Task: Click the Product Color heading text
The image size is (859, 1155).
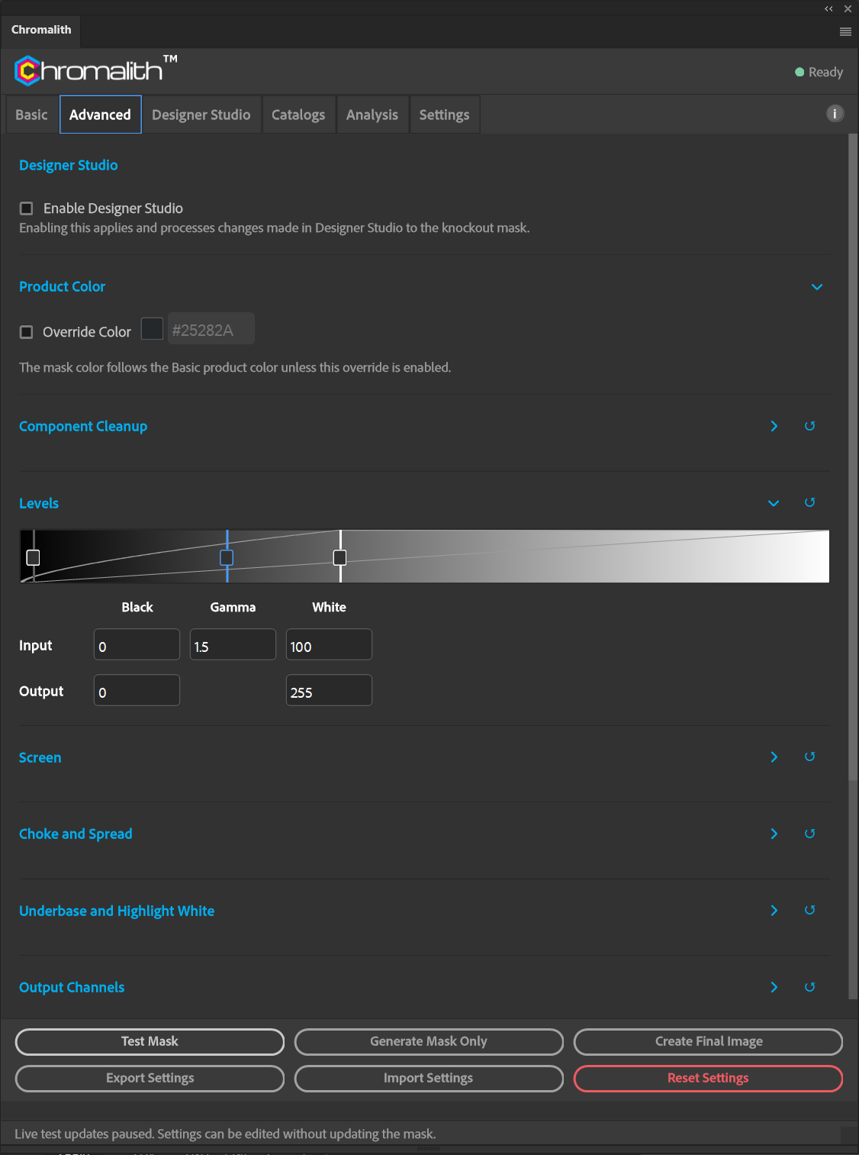Action: tap(63, 286)
